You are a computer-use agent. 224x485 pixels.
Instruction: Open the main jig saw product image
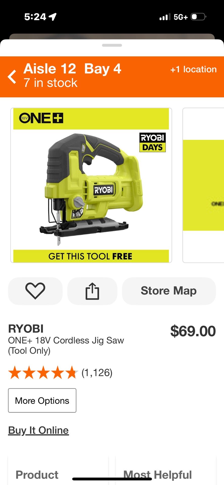tap(91, 185)
